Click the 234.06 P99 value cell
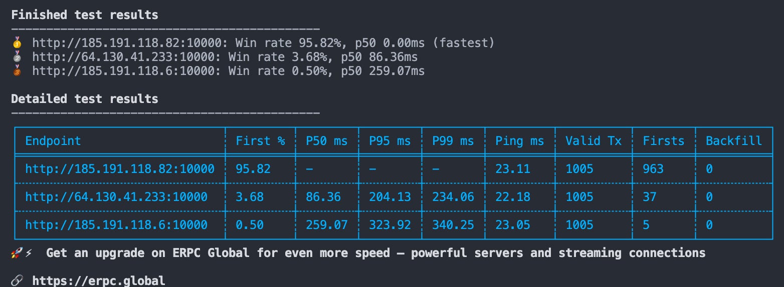Screen dimensions: 784x287 click(453, 197)
